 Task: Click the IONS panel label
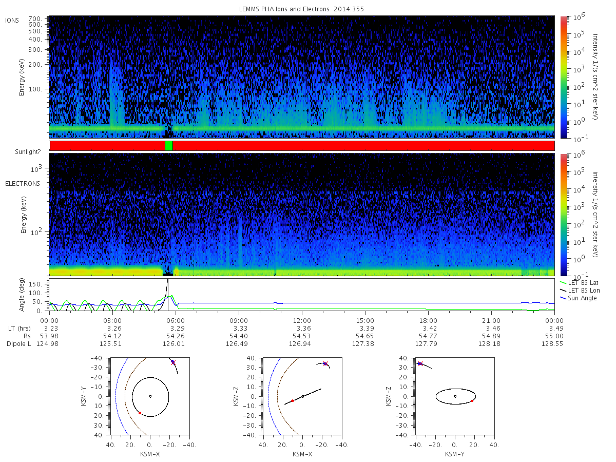coord(13,20)
